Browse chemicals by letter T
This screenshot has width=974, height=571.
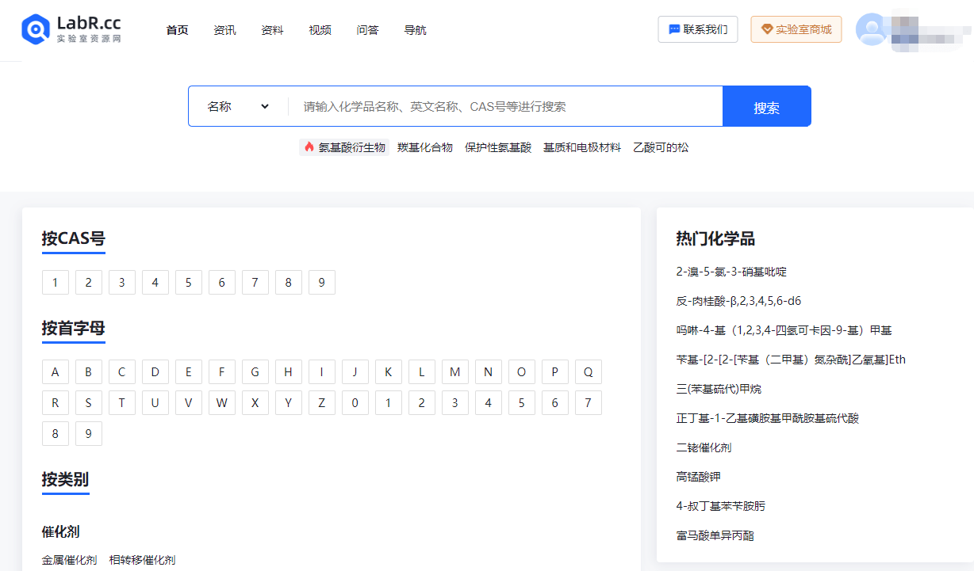[122, 403]
